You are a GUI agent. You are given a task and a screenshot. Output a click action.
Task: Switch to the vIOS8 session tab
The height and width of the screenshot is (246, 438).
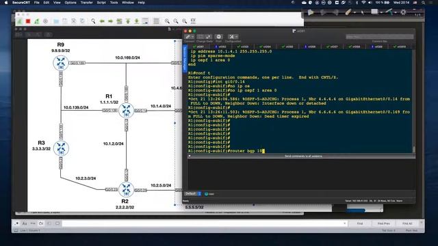pyautogui.click(x=355, y=46)
